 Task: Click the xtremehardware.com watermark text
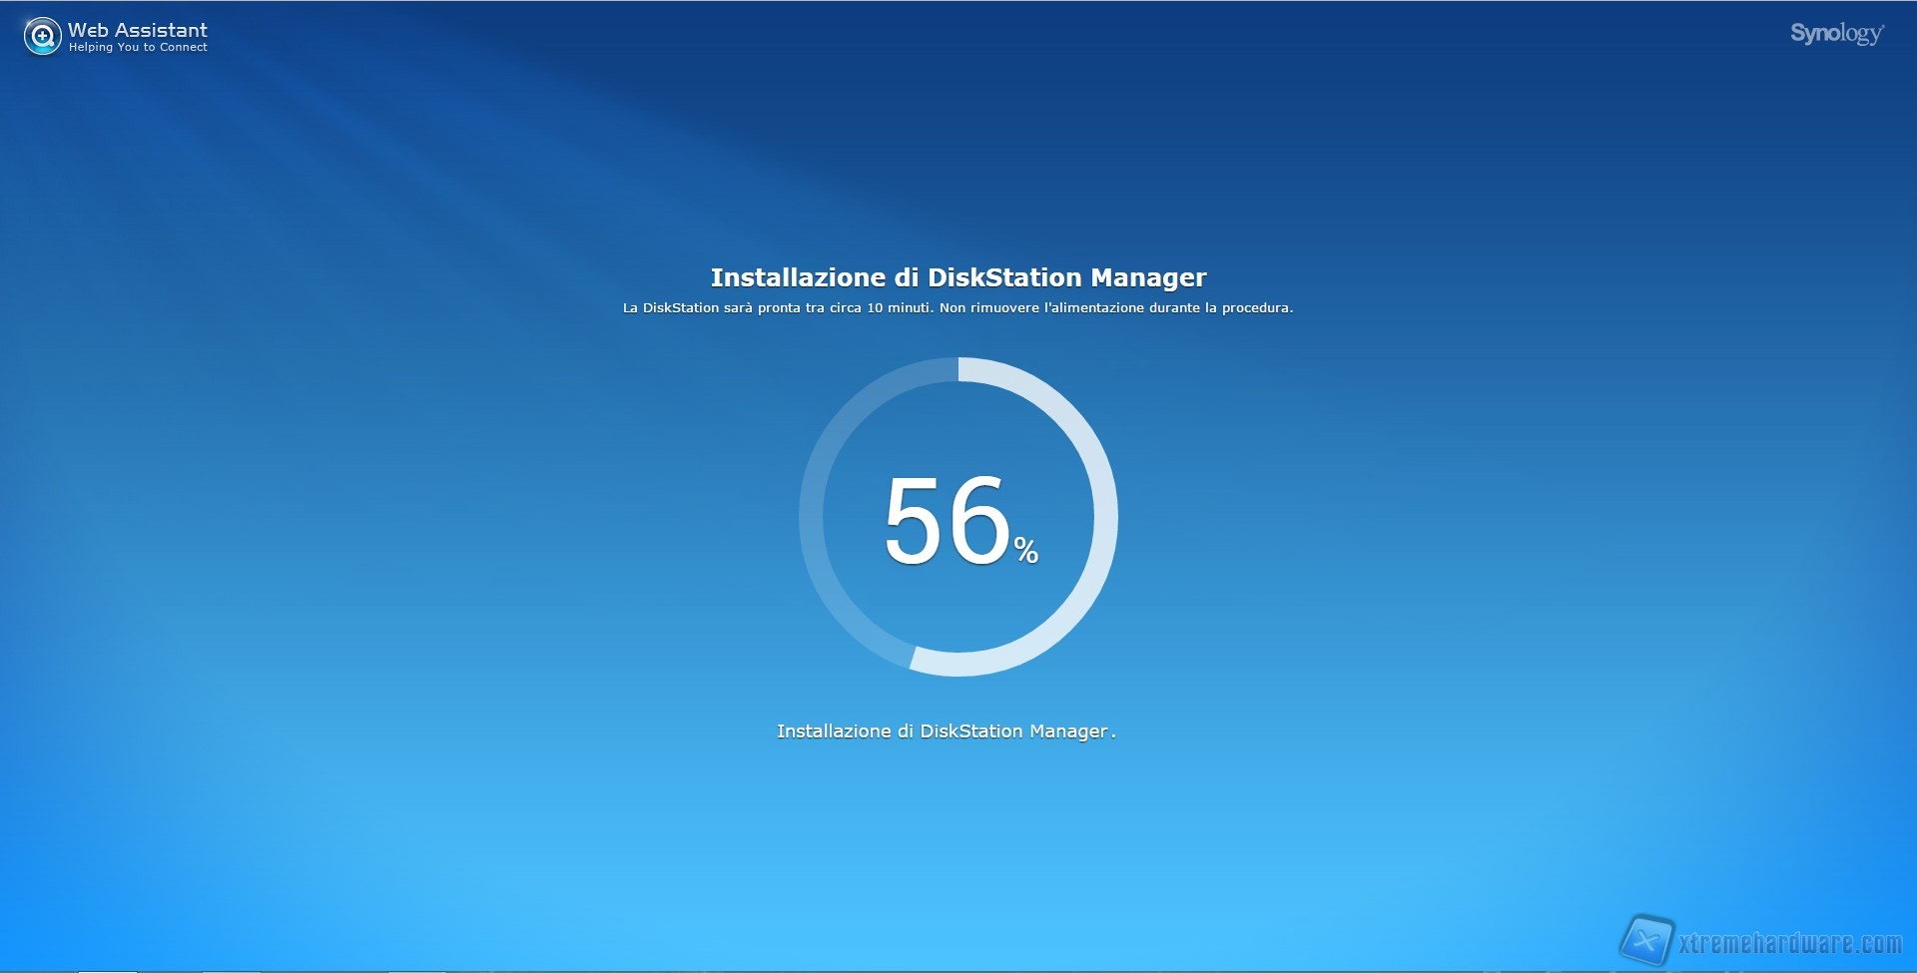coord(1790,943)
